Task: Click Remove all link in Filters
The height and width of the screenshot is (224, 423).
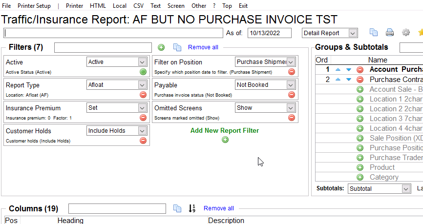Action: (x=203, y=47)
